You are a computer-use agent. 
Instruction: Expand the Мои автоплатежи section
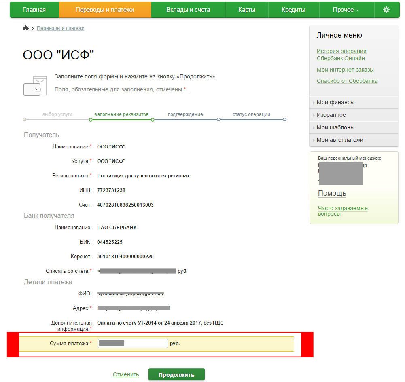coord(340,140)
